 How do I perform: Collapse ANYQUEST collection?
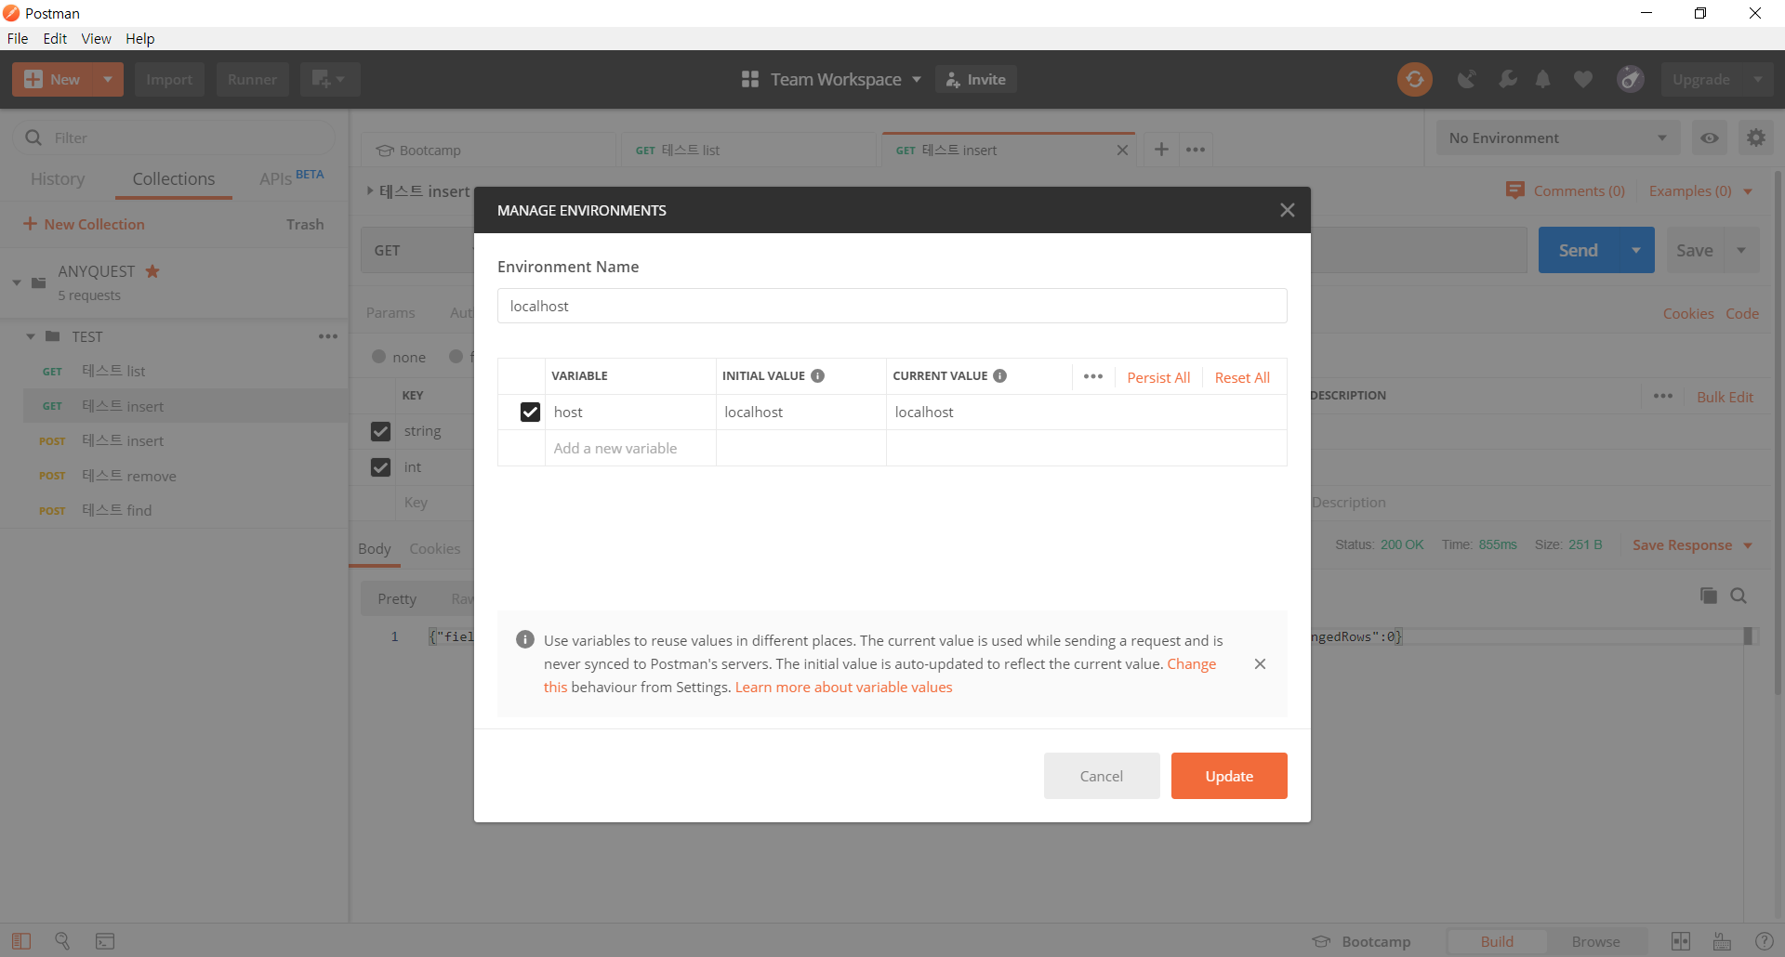point(17,282)
